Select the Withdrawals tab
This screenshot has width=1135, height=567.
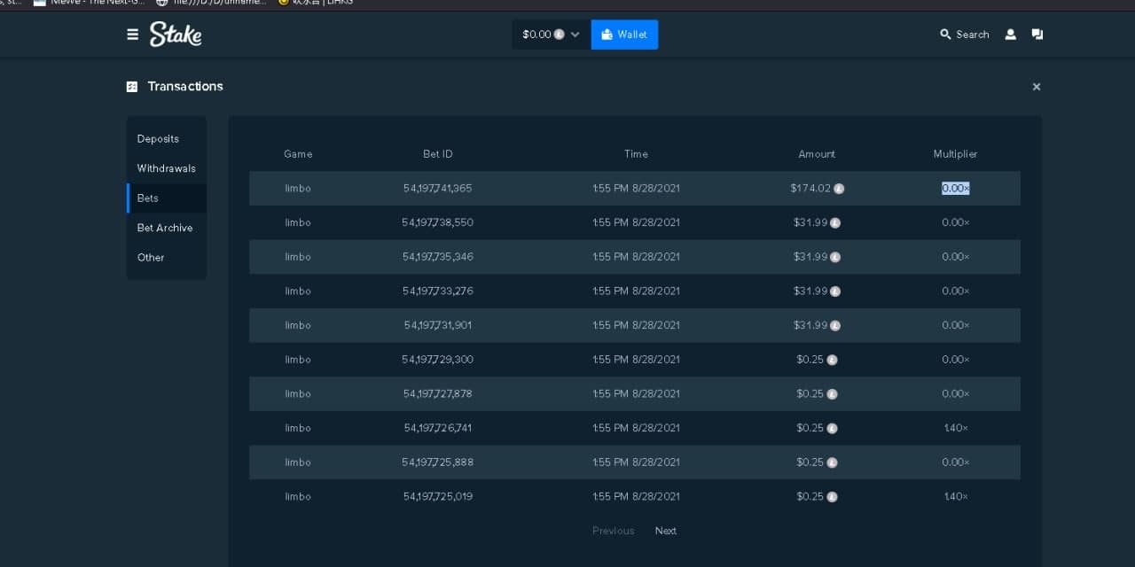(166, 168)
